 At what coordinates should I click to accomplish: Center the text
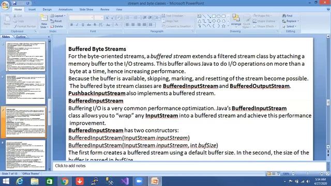tap(133, 25)
